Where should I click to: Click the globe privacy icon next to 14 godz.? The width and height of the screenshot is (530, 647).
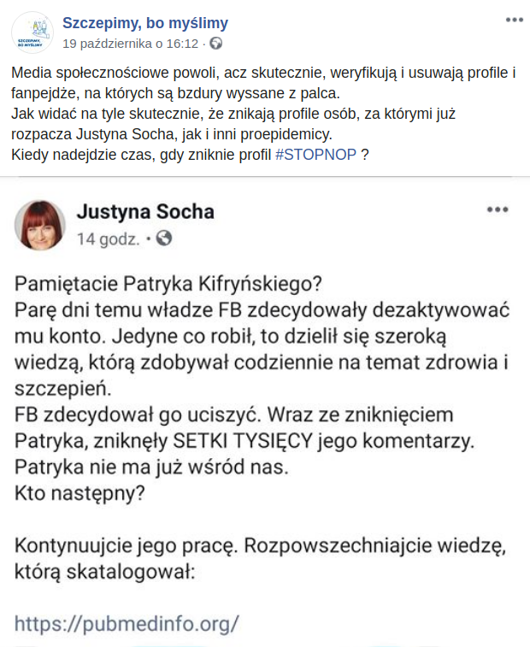tap(165, 239)
